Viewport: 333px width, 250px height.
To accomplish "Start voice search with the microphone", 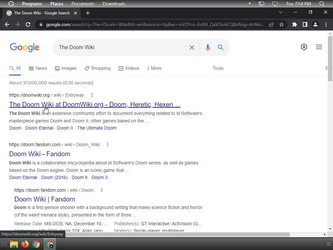I will pyautogui.click(x=208, y=48).
